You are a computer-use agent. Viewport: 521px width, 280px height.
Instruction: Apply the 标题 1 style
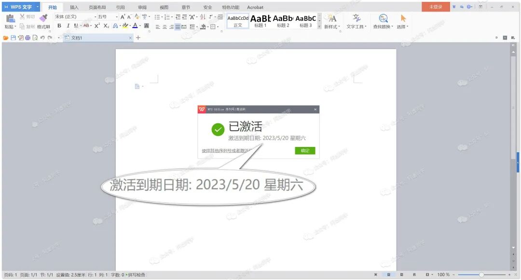coord(260,21)
